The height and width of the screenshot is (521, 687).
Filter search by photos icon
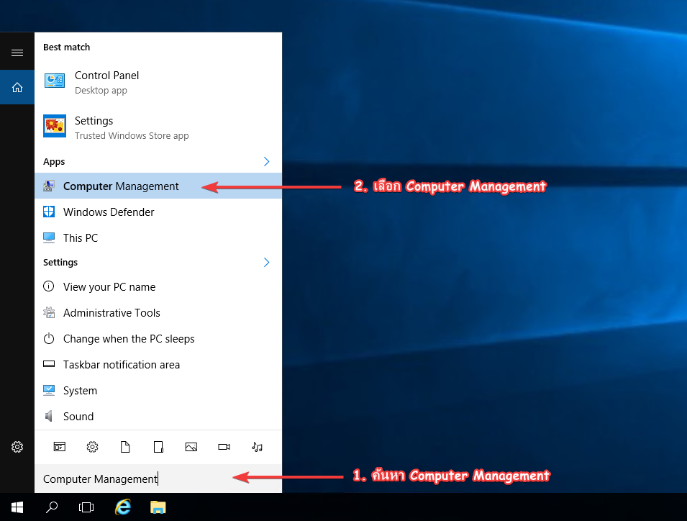[191, 447]
